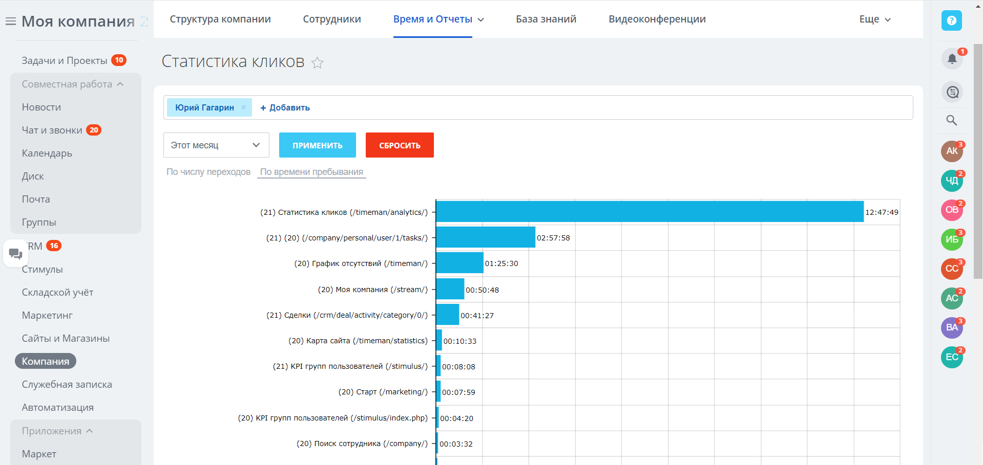Click the page vertical scrollbar
Viewport: 983px width, 465px height.
978,161
